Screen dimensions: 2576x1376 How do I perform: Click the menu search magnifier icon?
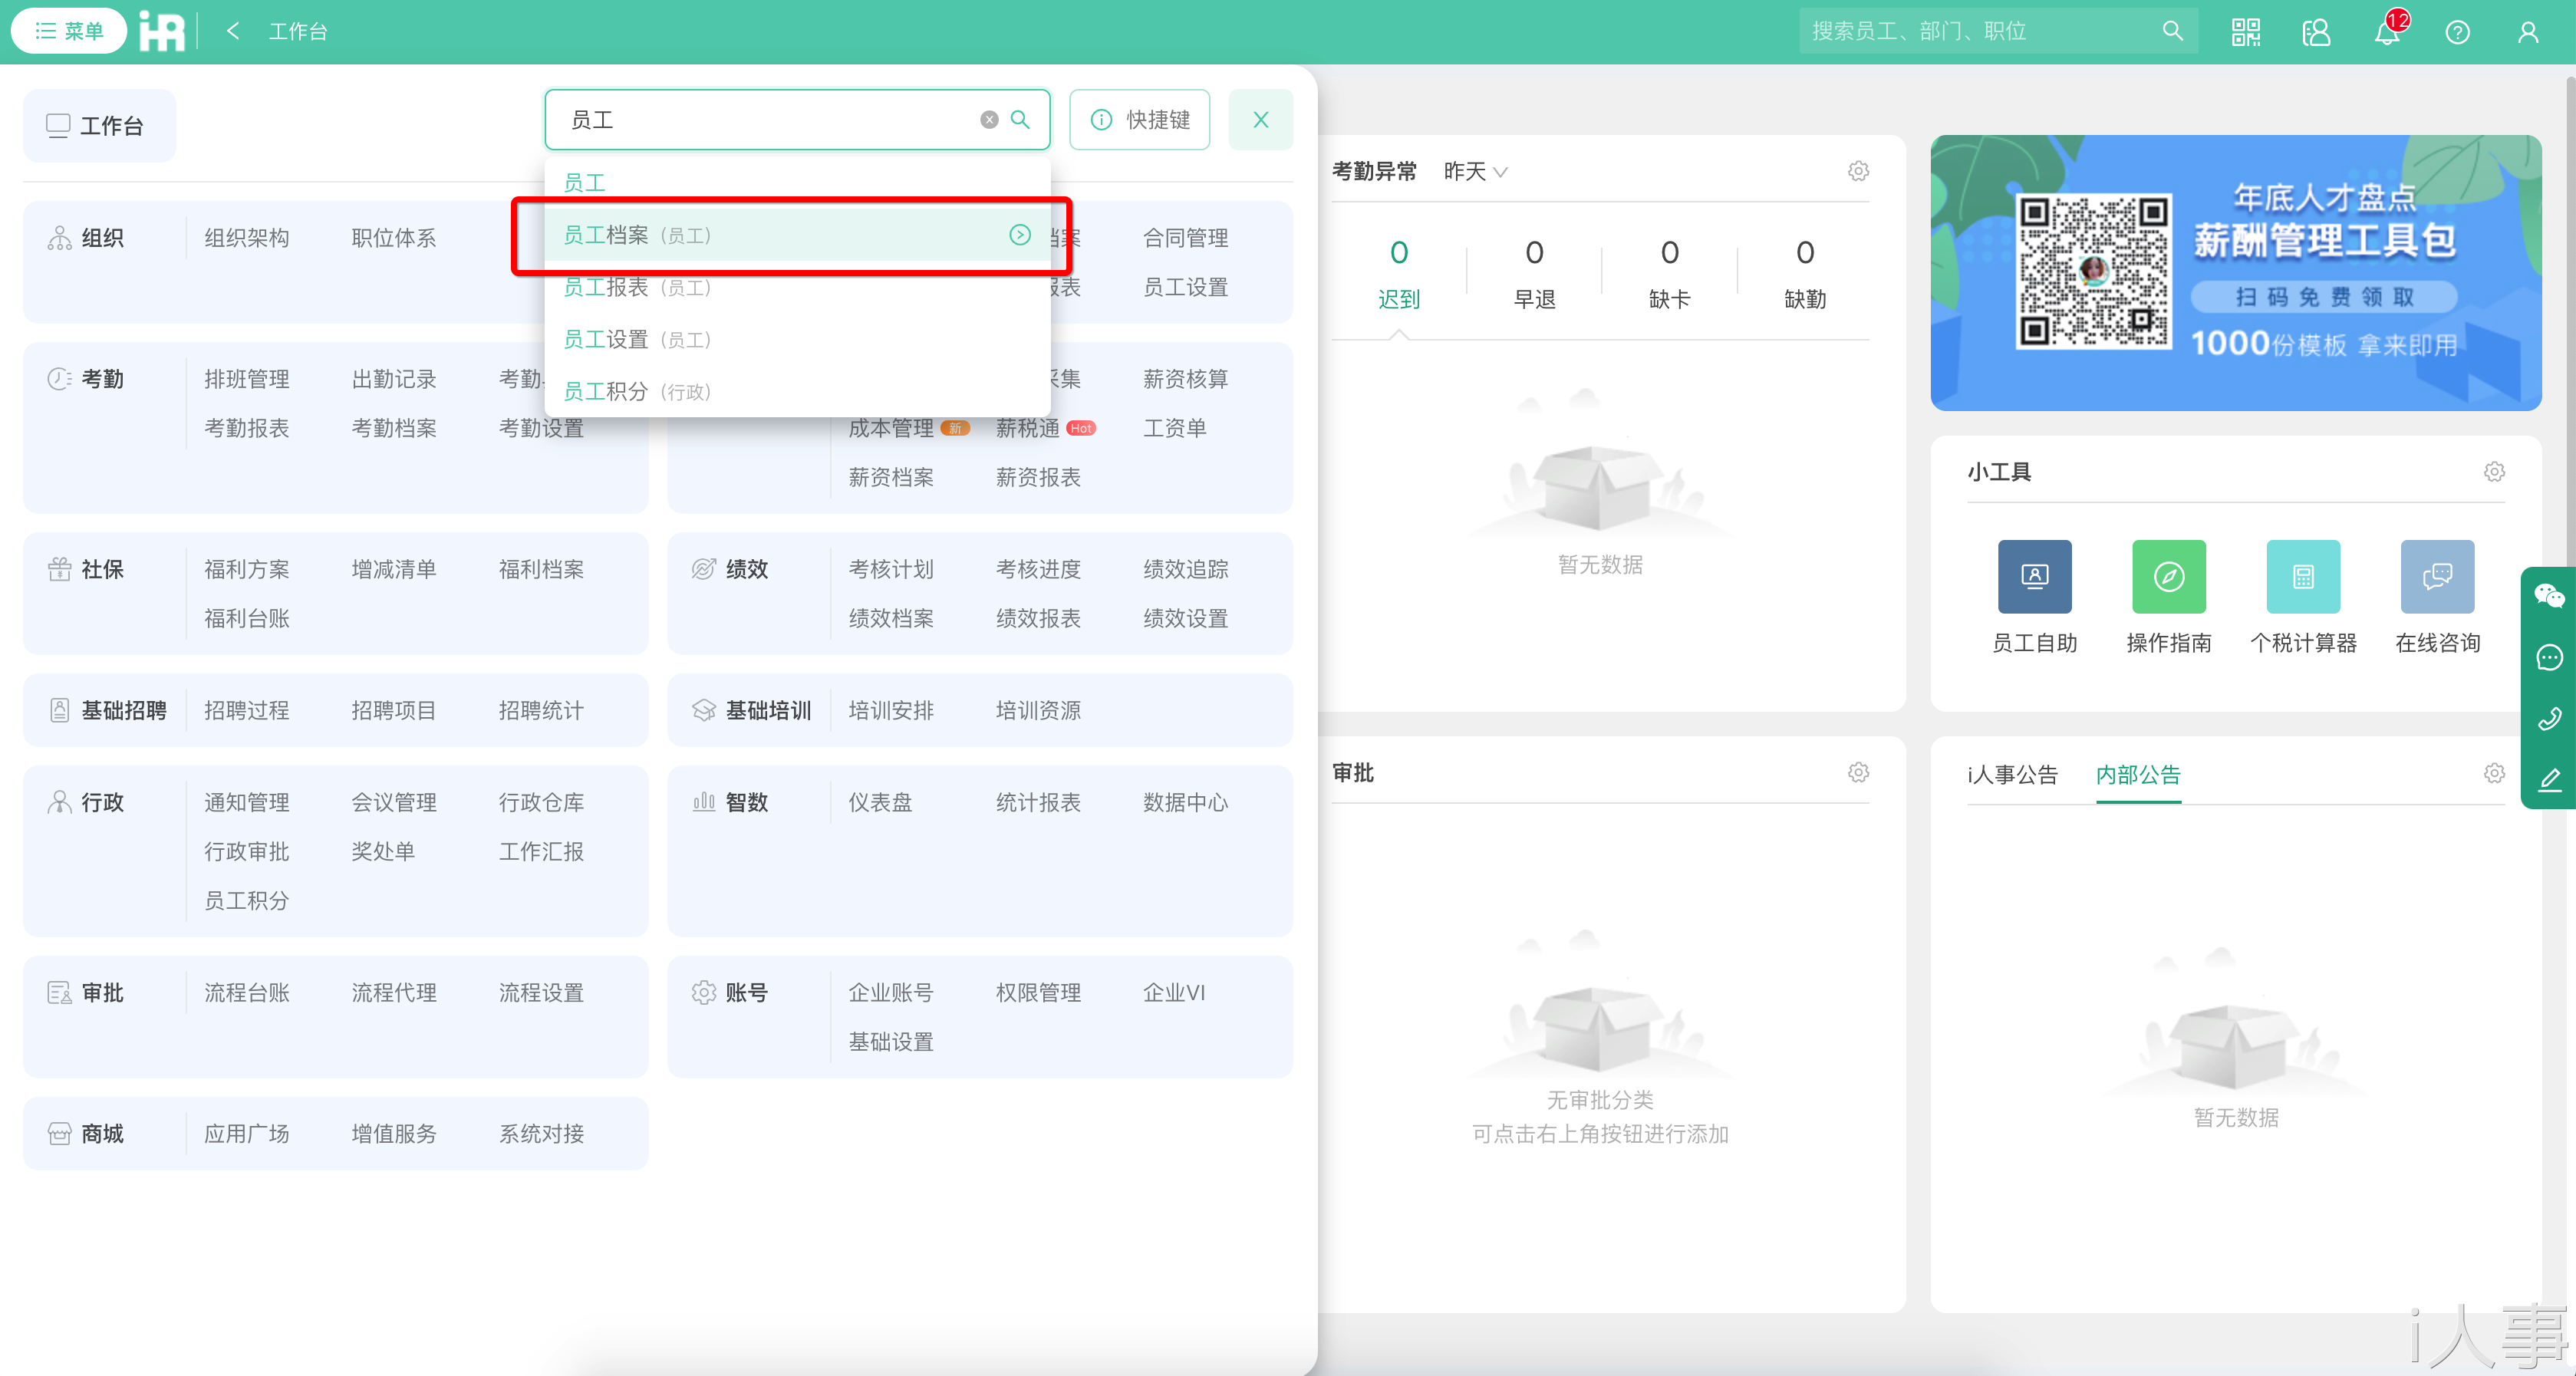pyautogui.click(x=1020, y=120)
